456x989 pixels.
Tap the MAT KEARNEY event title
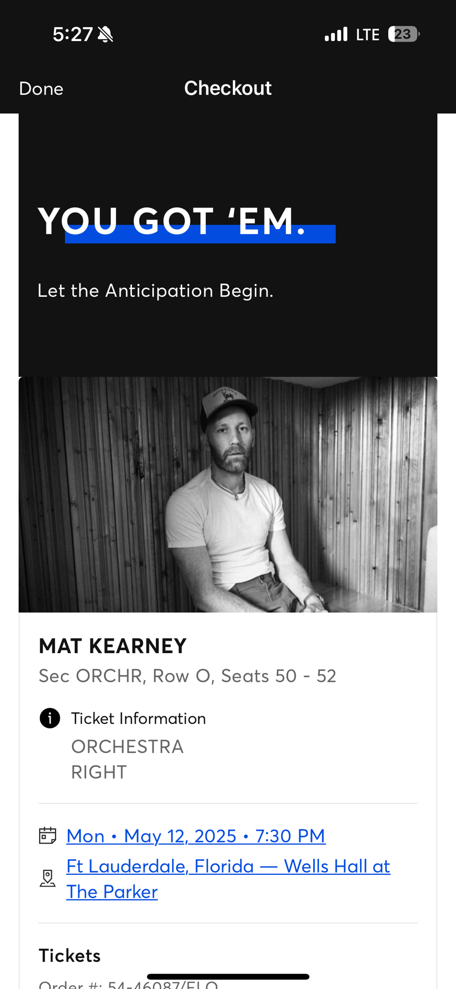pyautogui.click(x=113, y=646)
